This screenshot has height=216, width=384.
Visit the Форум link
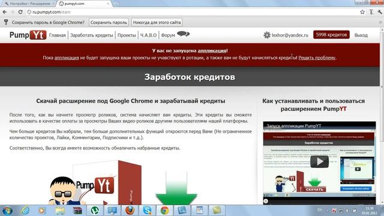click(168, 35)
